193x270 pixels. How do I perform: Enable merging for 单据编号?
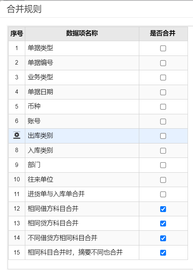coord(163,63)
